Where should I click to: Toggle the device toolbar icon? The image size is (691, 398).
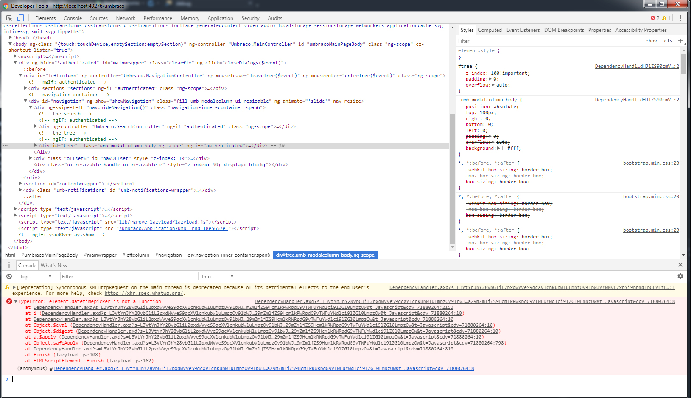(x=20, y=18)
